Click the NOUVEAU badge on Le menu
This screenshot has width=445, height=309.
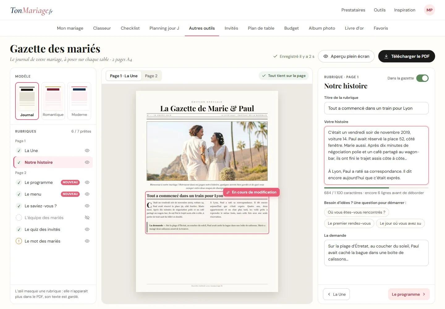(x=70, y=194)
